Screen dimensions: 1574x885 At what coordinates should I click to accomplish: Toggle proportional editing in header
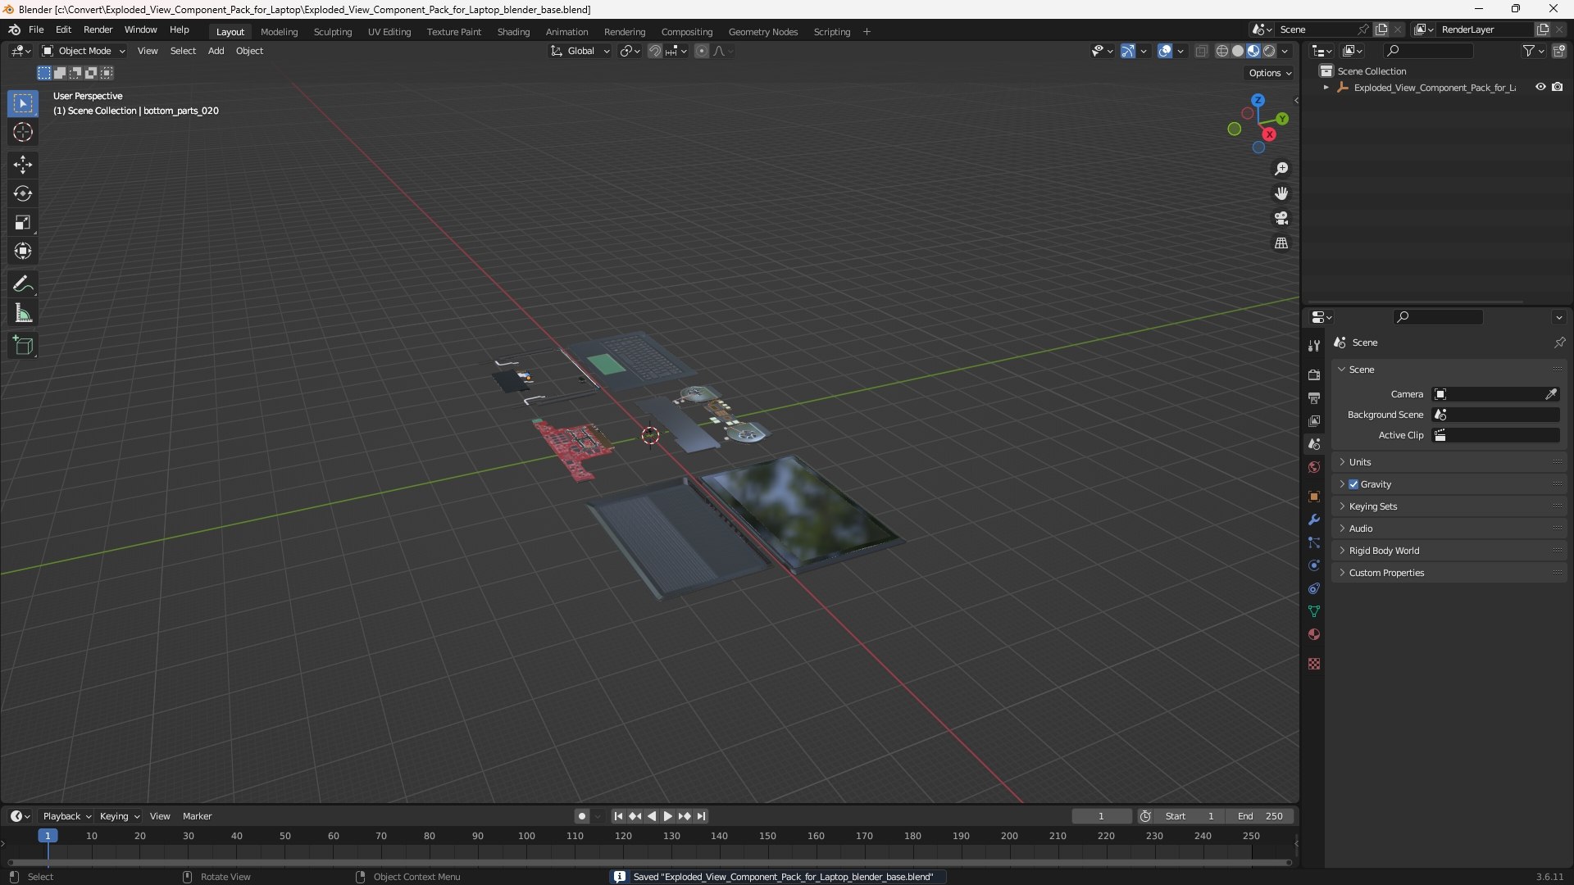tap(702, 51)
